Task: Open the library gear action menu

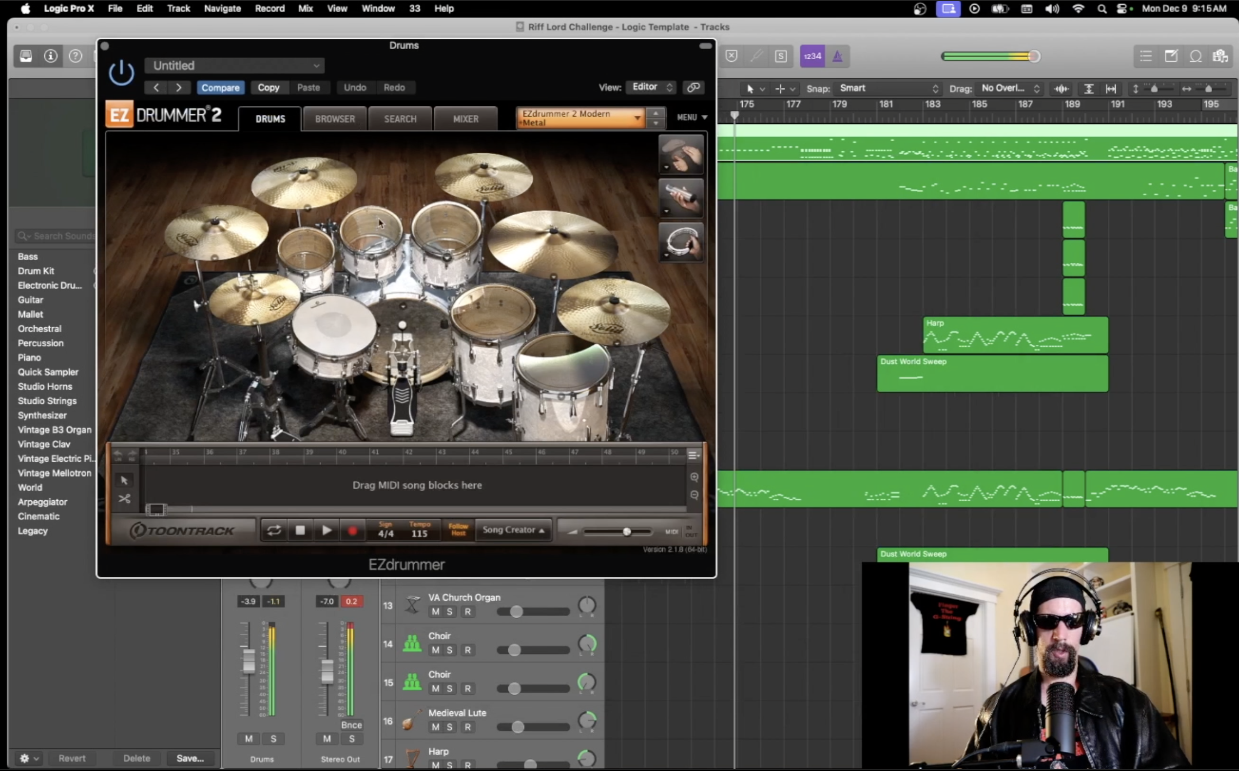Action: coord(29,758)
